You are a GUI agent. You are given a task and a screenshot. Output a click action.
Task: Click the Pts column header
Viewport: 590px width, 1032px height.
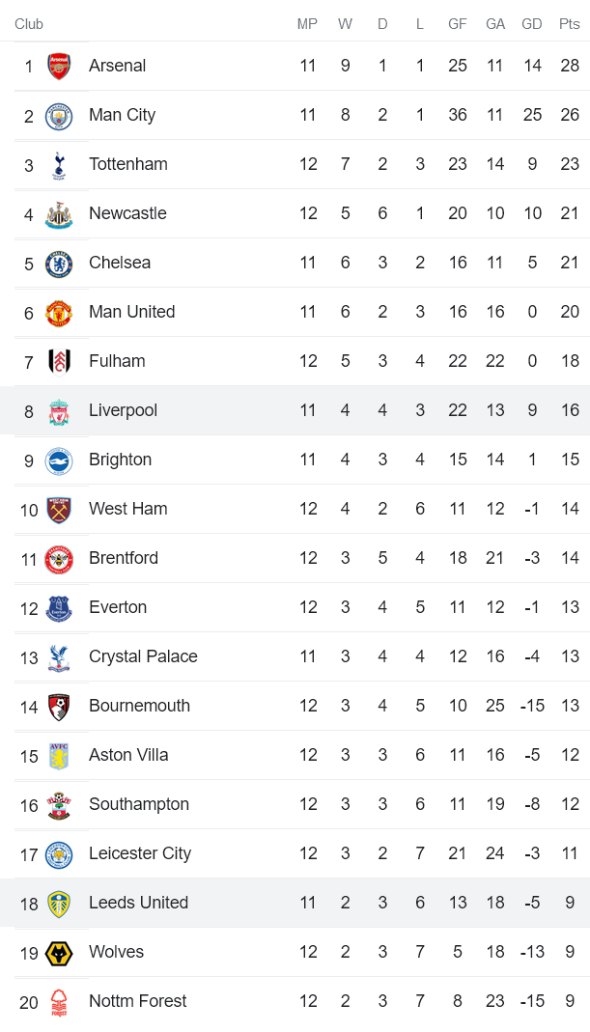click(569, 24)
